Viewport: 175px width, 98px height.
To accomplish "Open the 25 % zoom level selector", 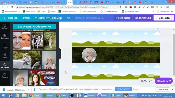I will coord(143,81).
